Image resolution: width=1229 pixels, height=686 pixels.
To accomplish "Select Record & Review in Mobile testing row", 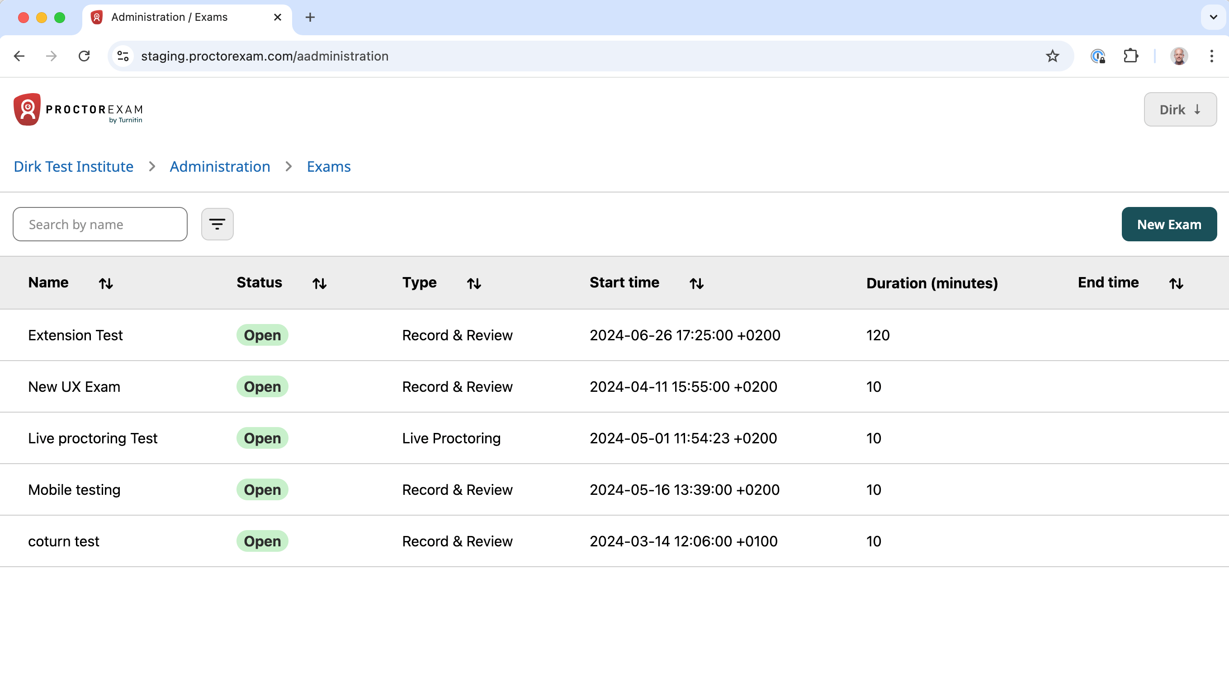I will coord(457,489).
